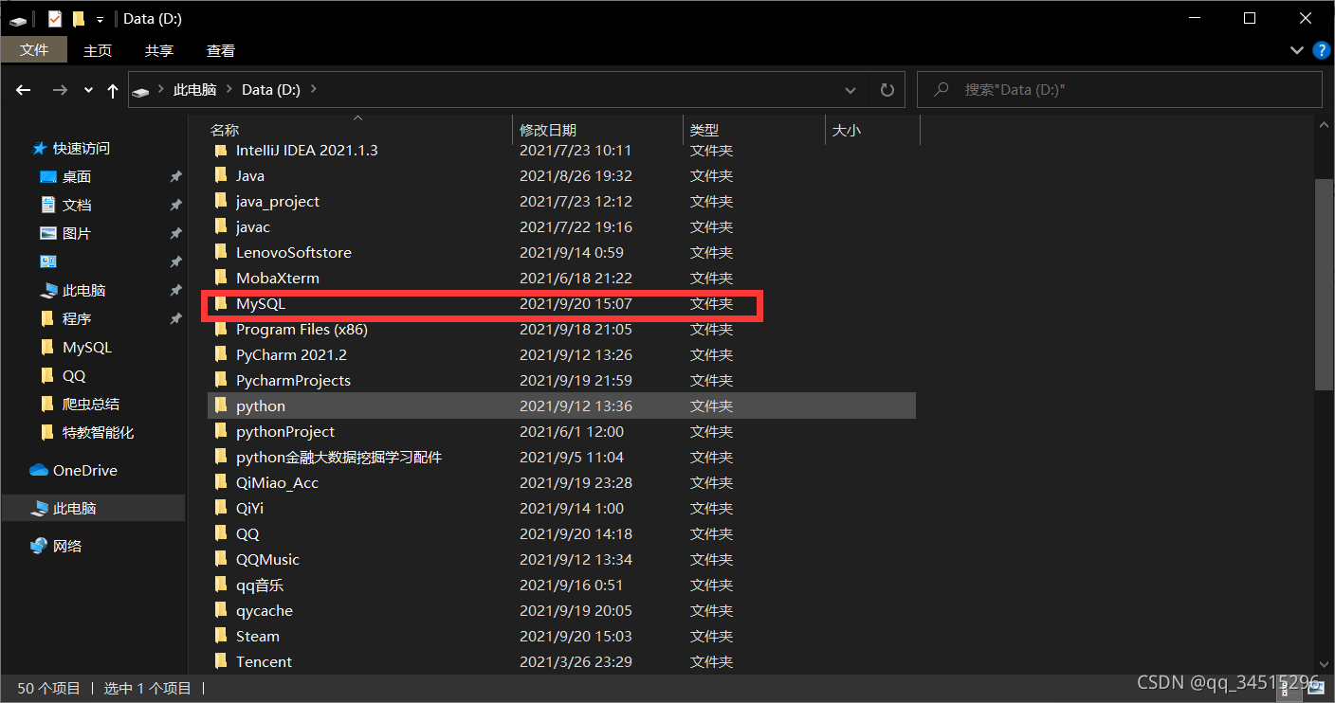Viewport: 1335px width, 703px height.
Task: Click the search box for Data (D:)
Action: point(1120,90)
